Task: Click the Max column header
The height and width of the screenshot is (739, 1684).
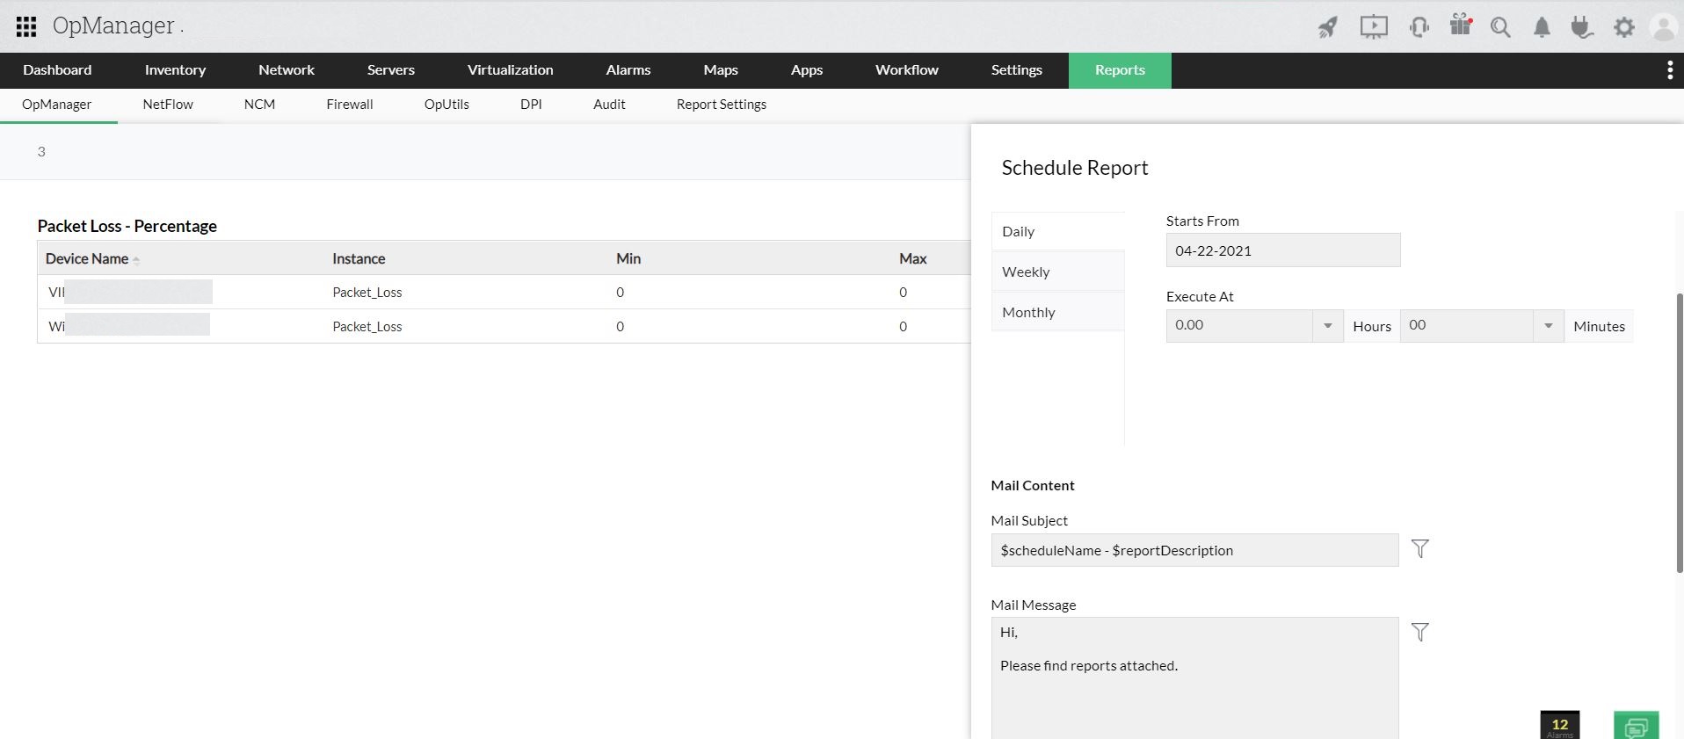Action: point(913,258)
